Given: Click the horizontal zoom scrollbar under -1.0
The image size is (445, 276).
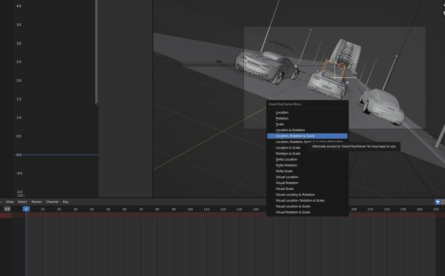Looking at the screenshot, I should [x=21, y=195].
